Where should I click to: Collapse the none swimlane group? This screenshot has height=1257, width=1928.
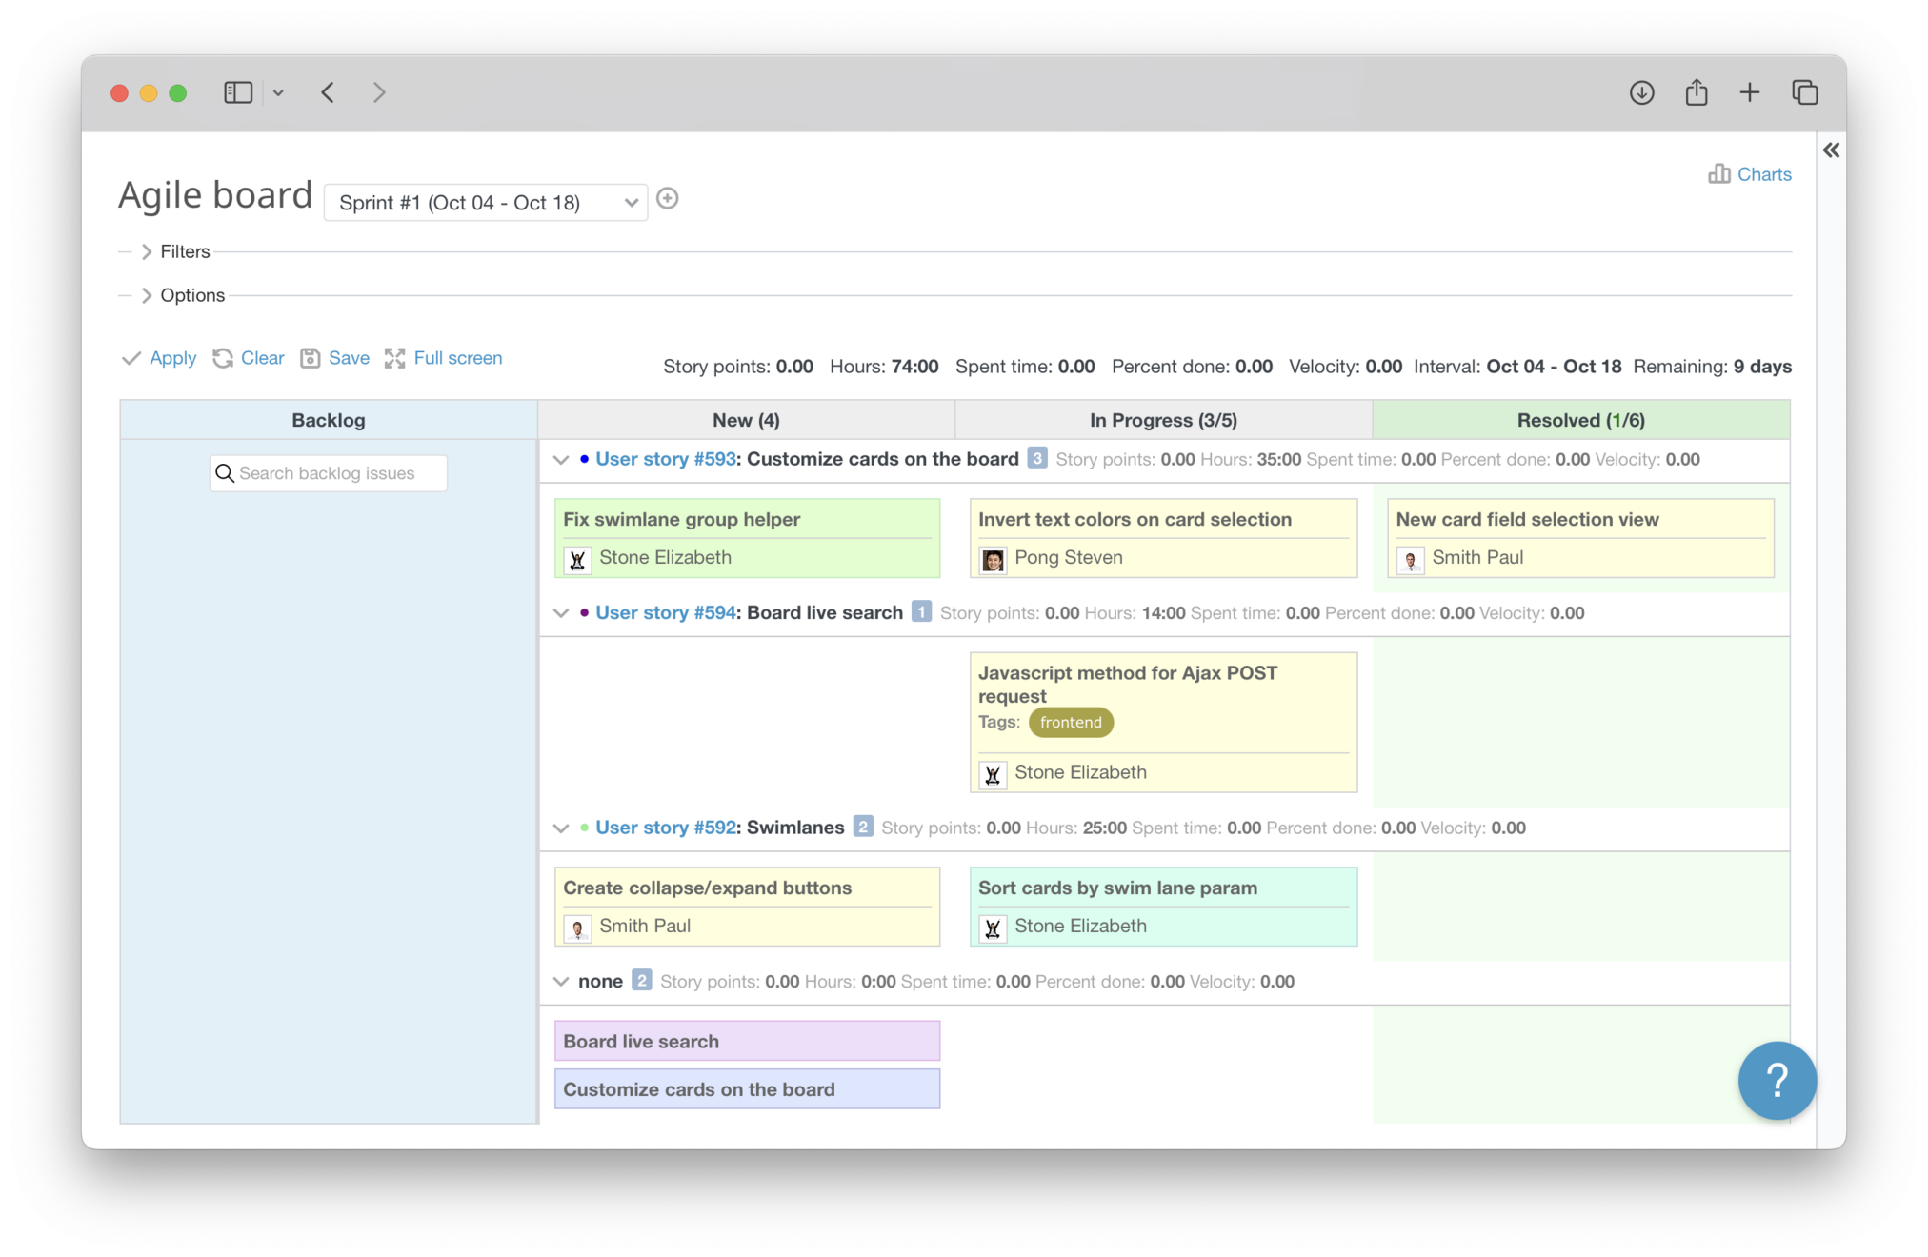[561, 982]
